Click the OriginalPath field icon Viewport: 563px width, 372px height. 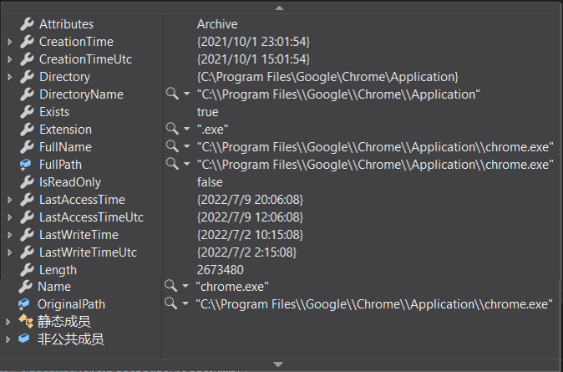tap(25, 304)
